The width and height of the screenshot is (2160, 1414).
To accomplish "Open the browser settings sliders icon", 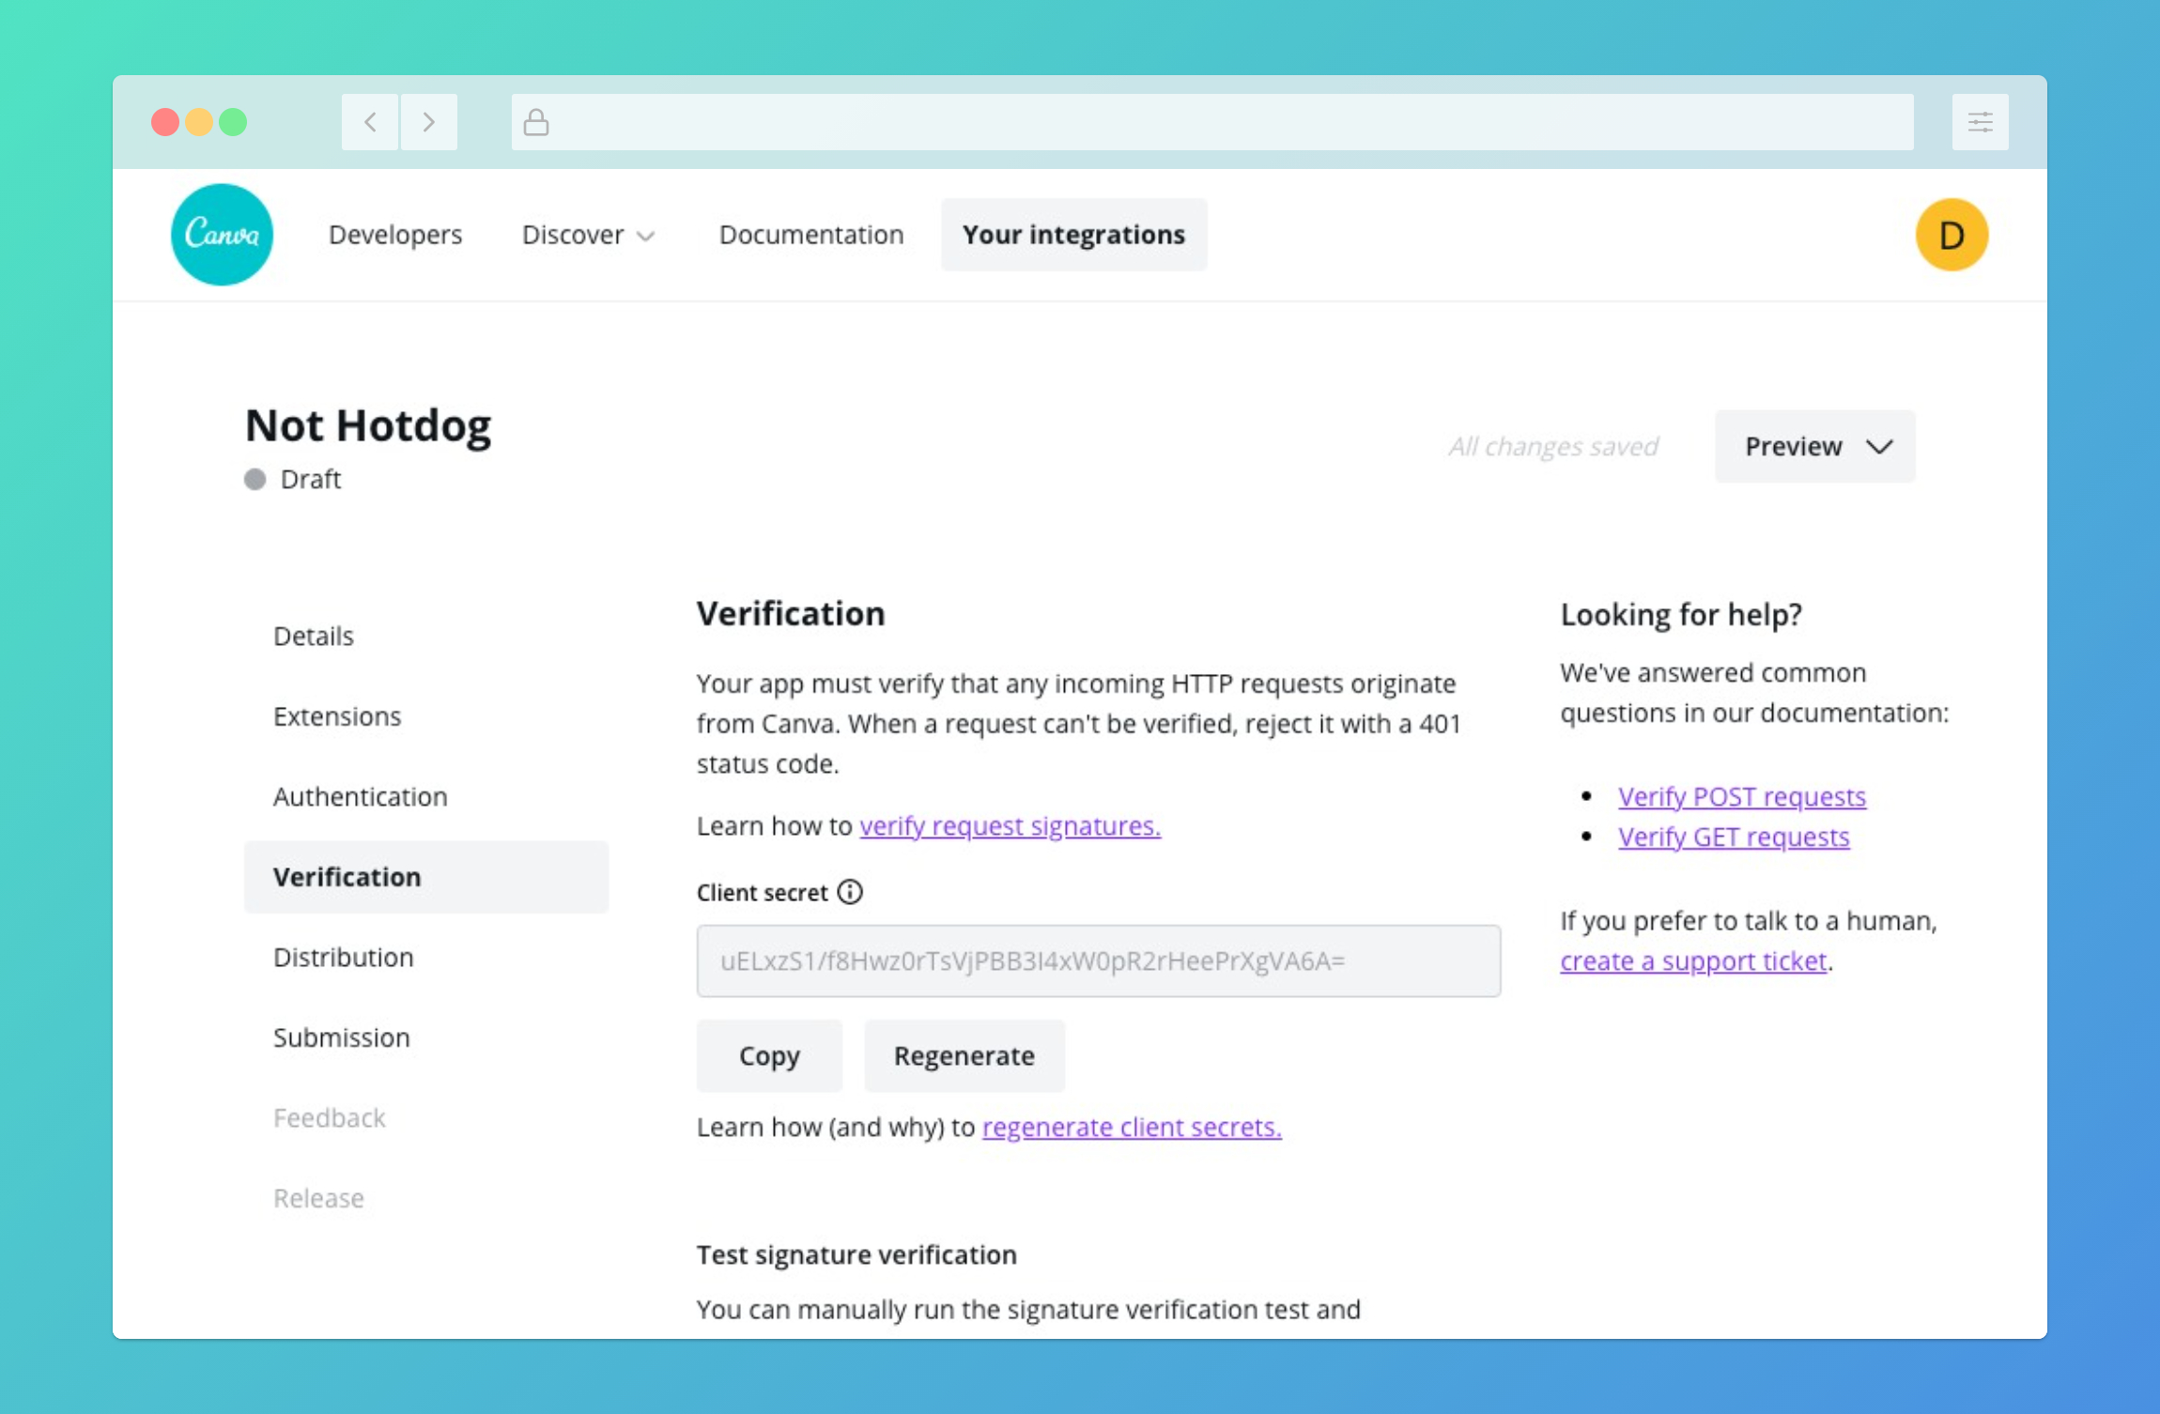I will point(1981,122).
